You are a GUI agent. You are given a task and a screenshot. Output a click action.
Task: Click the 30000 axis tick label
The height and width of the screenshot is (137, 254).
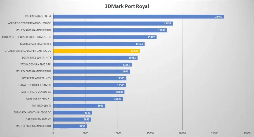(247, 133)
